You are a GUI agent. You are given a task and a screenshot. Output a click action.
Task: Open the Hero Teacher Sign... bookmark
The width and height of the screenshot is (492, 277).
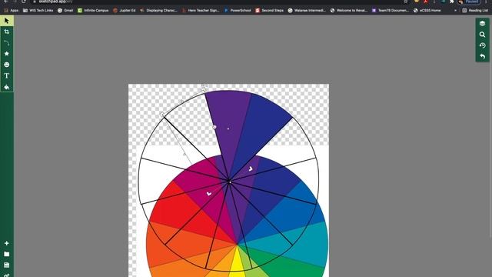[x=201, y=10]
